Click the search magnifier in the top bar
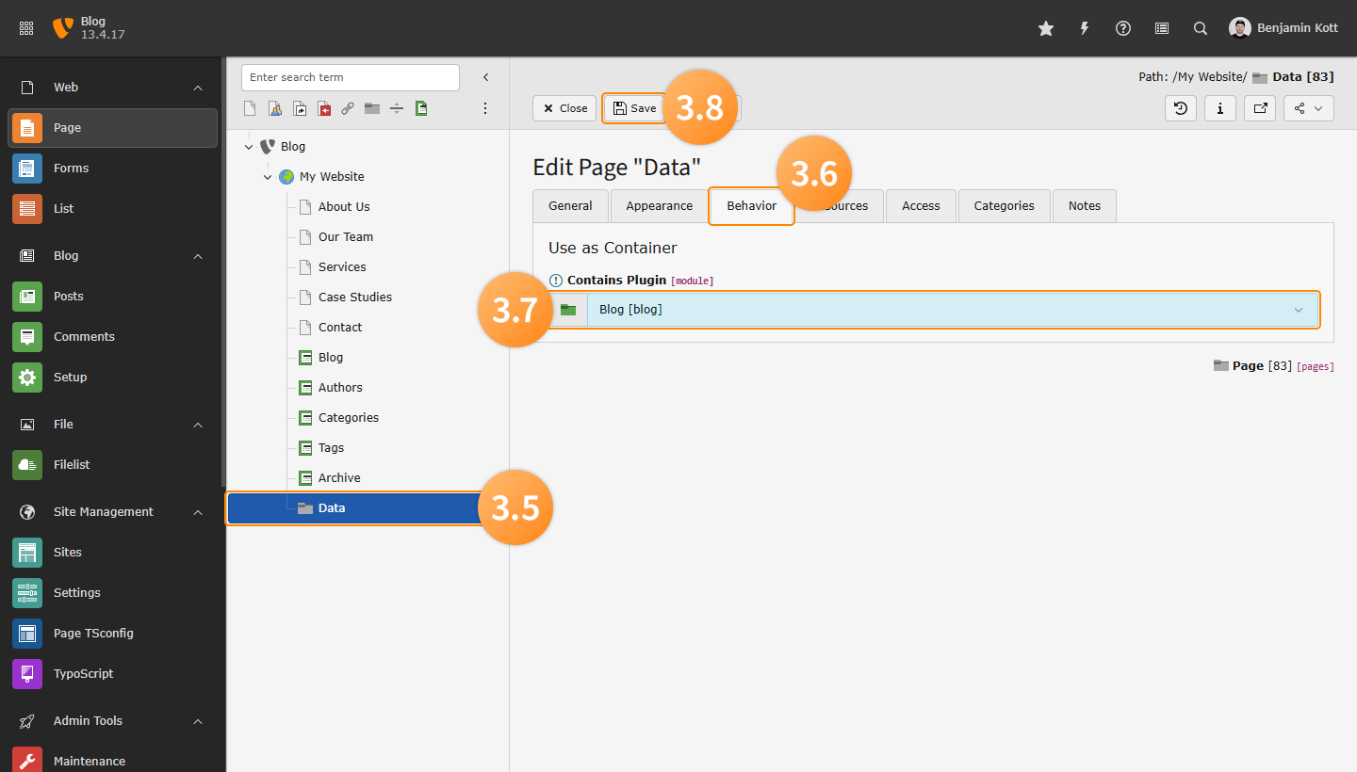The image size is (1357, 772). pos(1200,28)
